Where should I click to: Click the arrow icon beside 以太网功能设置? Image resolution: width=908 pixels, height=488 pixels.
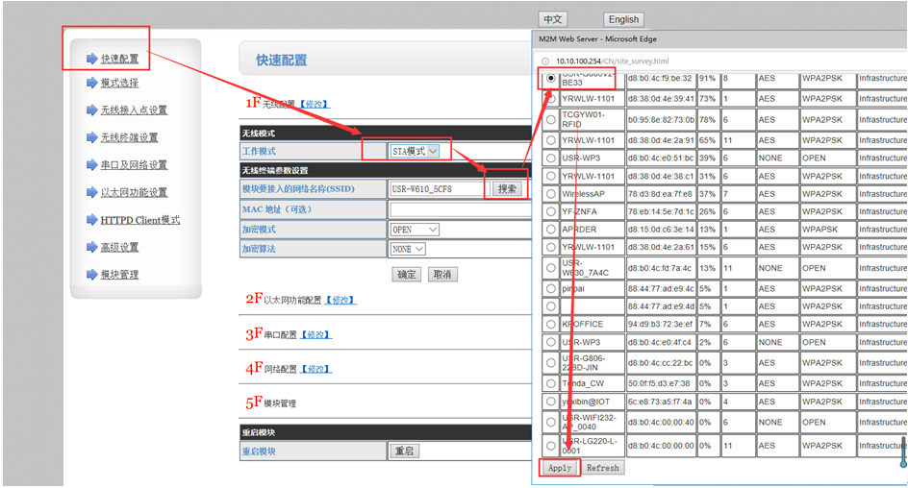[x=91, y=192]
